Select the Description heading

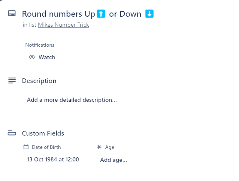39,81
